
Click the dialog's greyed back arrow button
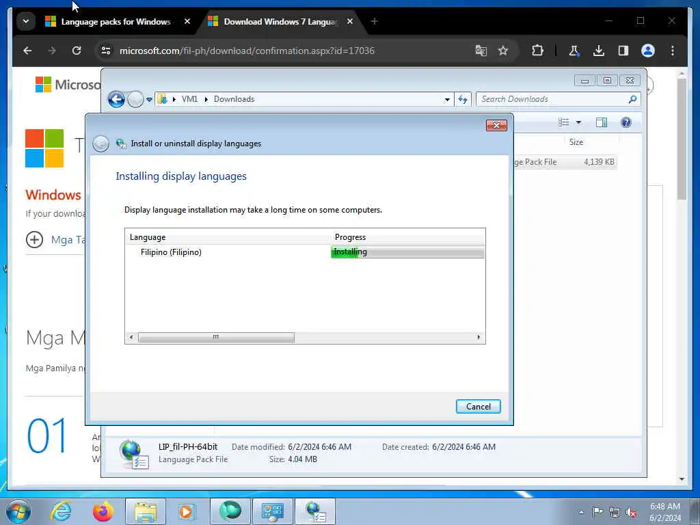coord(101,144)
